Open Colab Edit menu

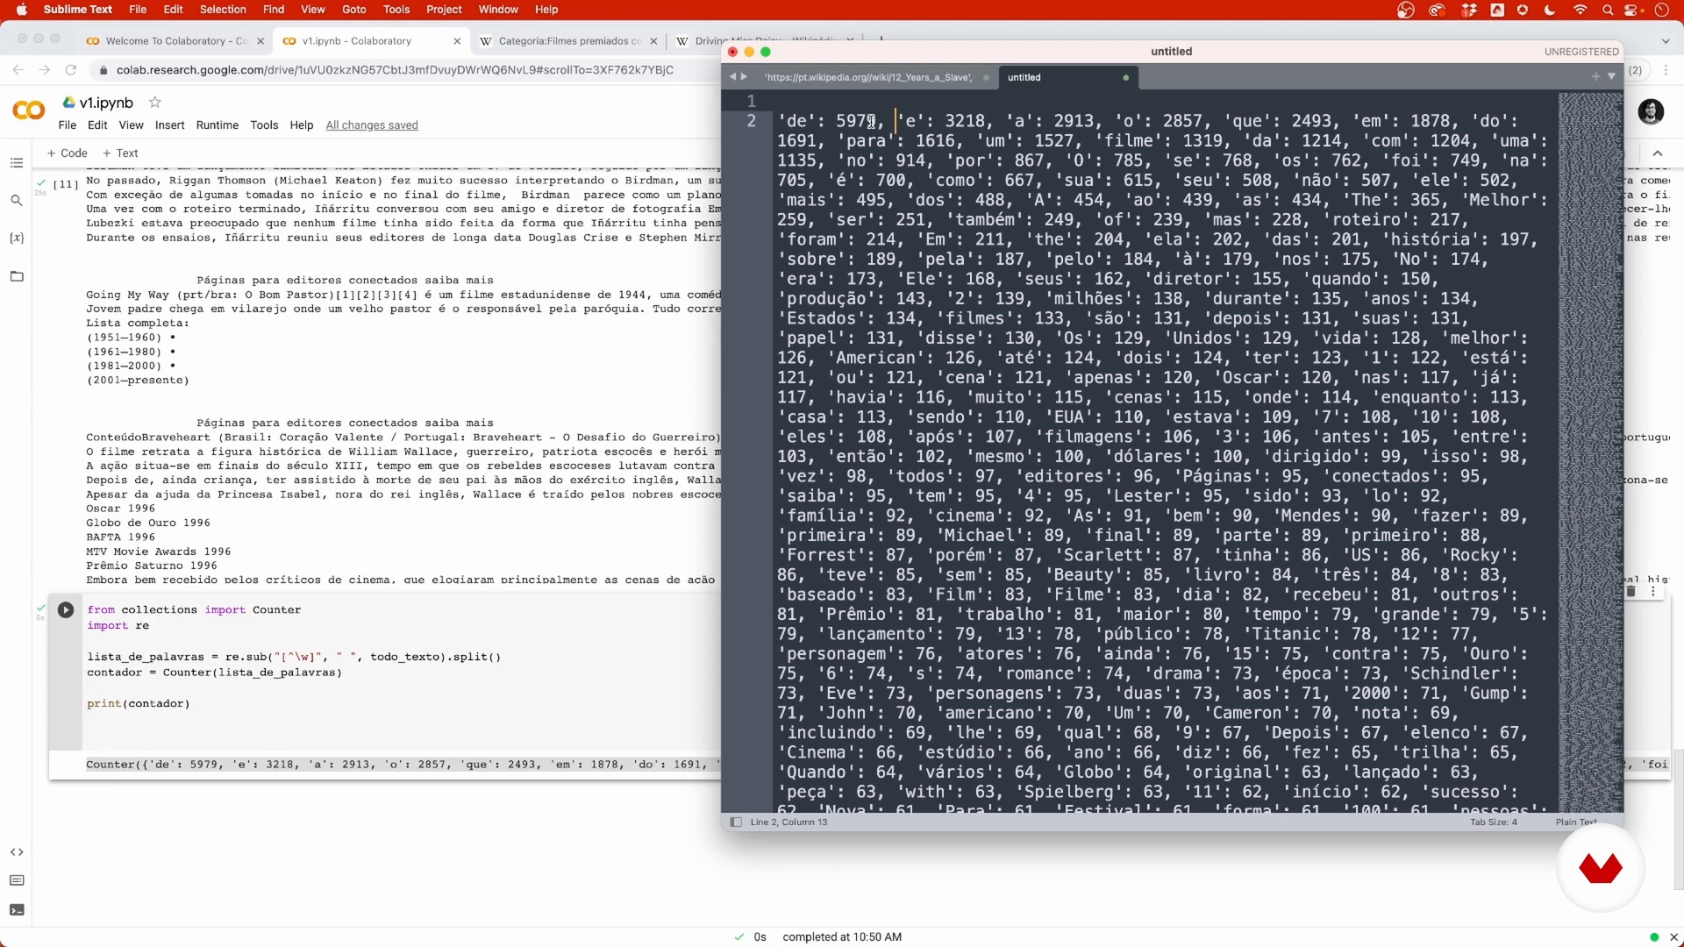click(97, 125)
